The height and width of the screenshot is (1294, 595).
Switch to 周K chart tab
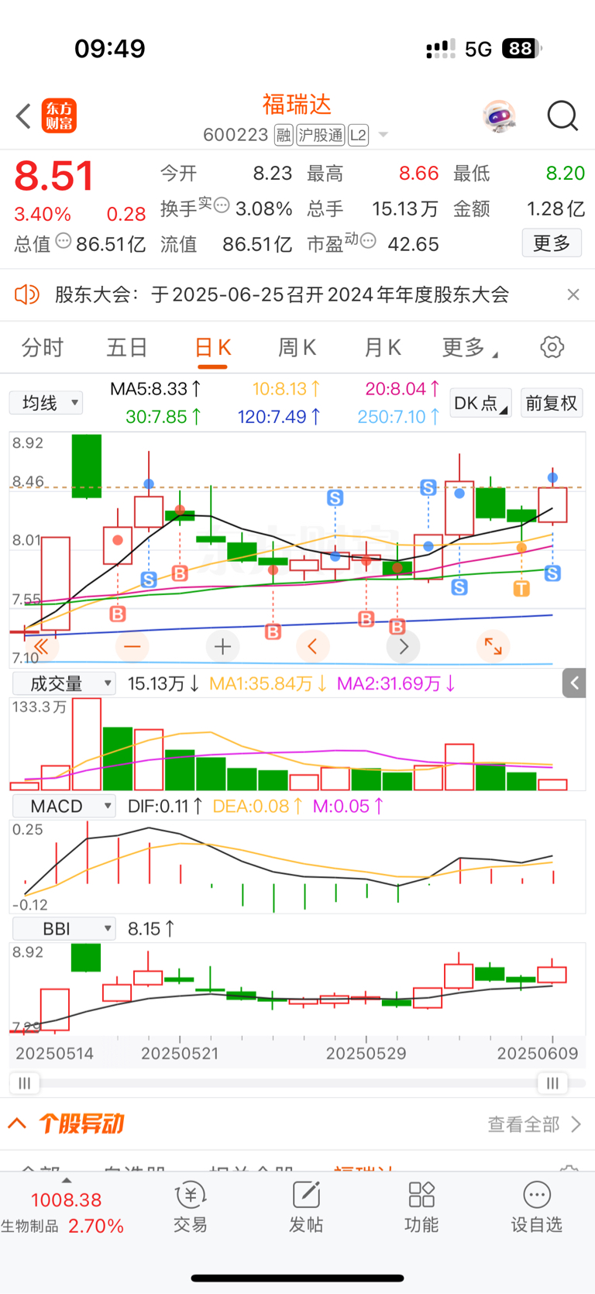coord(297,347)
